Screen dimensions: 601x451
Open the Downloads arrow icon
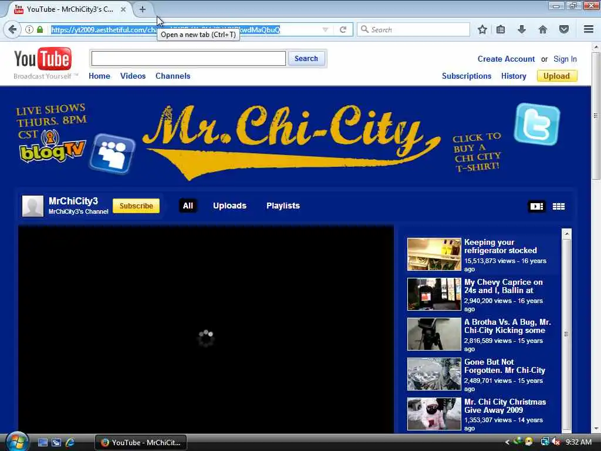522,29
